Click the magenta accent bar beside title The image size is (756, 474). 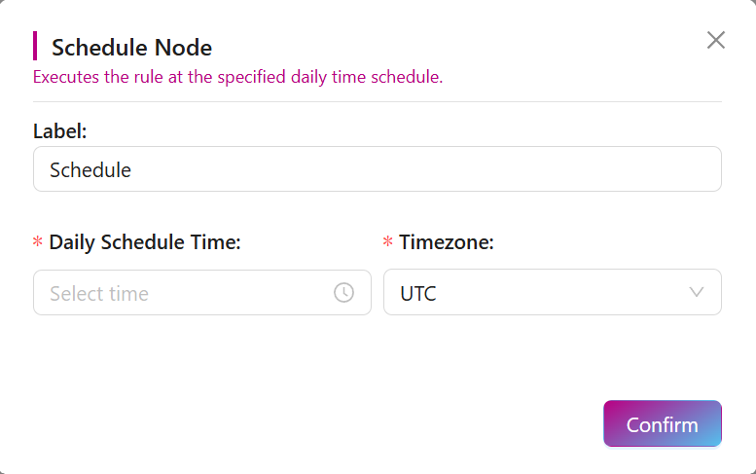coord(35,46)
